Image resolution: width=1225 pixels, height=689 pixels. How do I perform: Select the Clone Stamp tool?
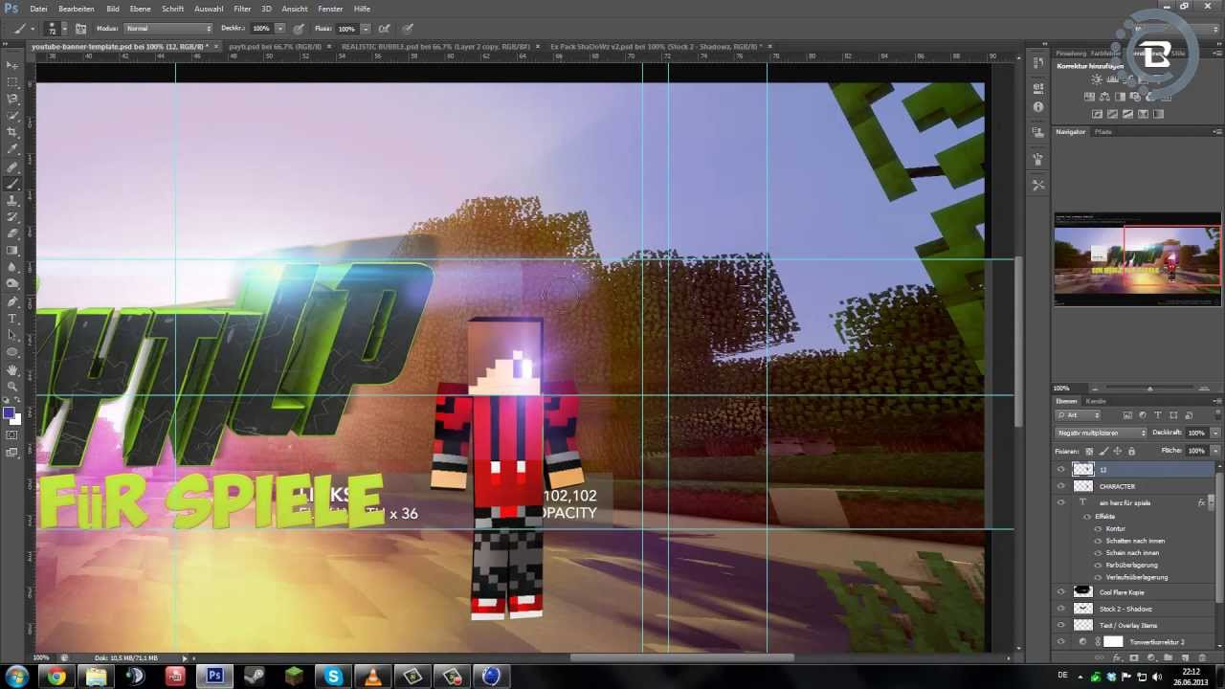tap(12, 200)
